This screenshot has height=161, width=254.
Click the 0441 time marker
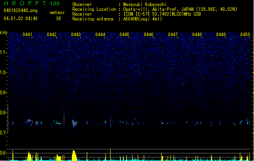27,35
